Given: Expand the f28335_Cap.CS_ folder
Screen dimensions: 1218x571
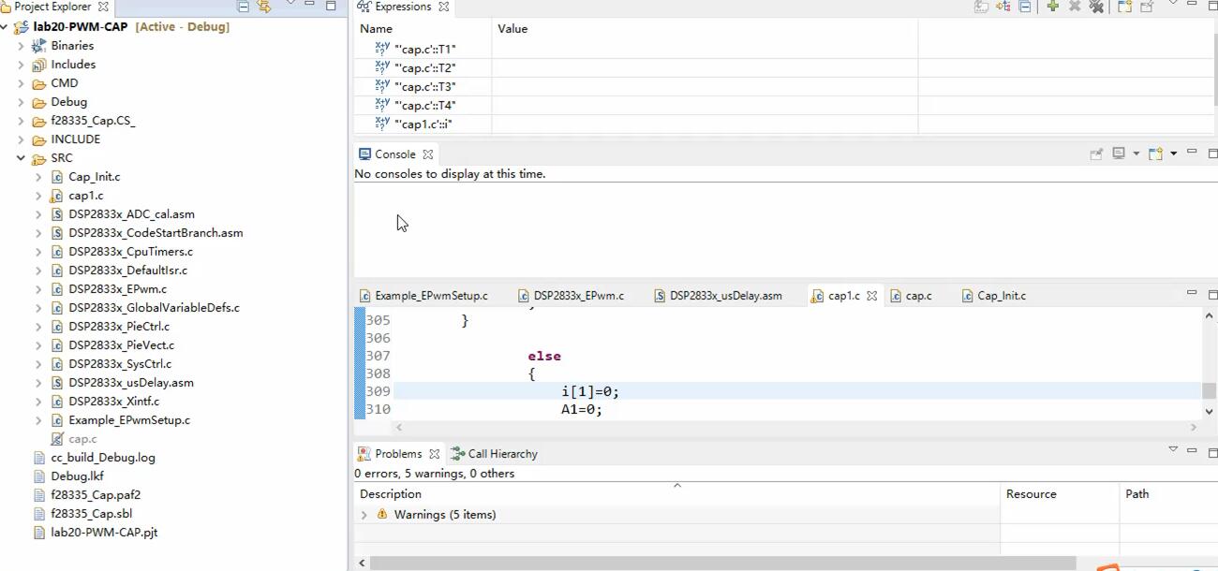Looking at the screenshot, I should point(22,121).
